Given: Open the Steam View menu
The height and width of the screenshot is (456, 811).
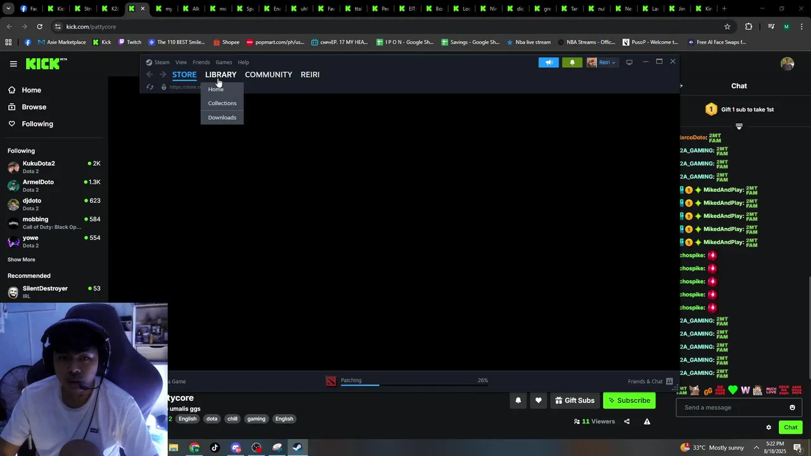Looking at the screenshot, I should click(x=181, y=62).
